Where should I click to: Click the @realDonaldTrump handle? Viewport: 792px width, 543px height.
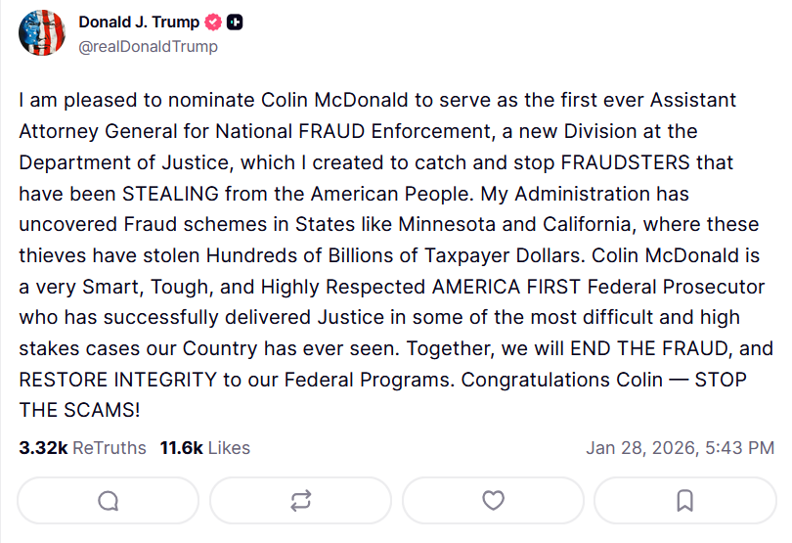pos(148,47)
